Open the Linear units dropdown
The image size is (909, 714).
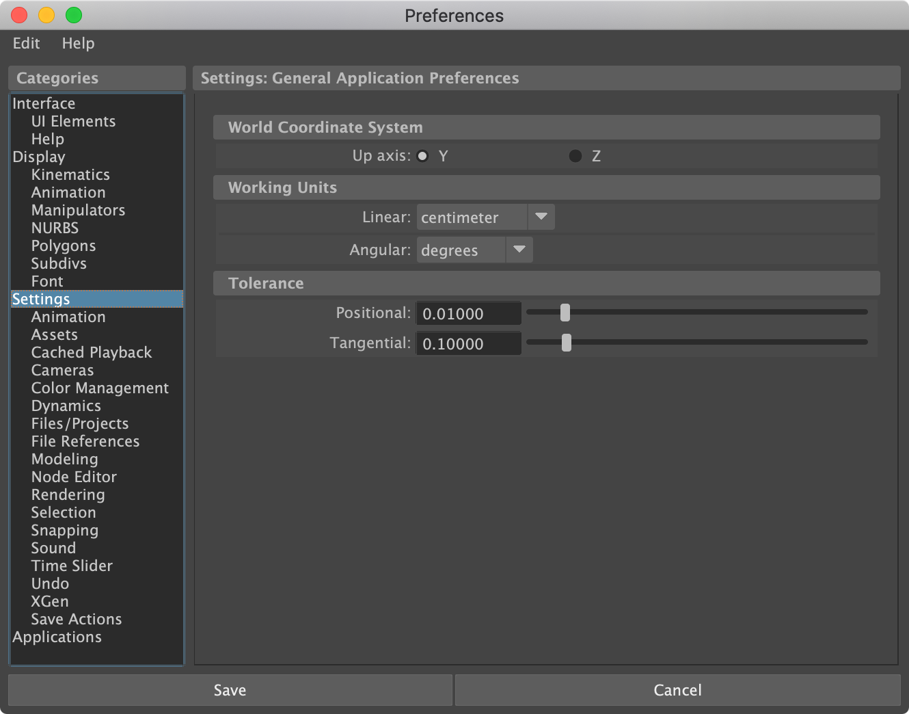485,217
